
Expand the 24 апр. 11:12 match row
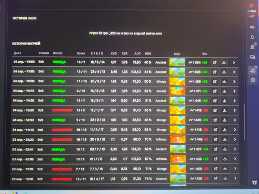point(235,130)
